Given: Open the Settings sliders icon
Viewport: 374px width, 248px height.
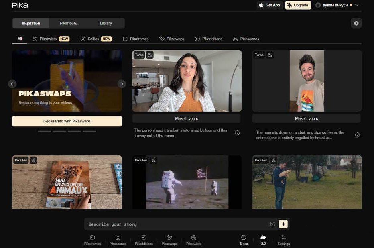Looking at the screenshot, I should point(283,238).
